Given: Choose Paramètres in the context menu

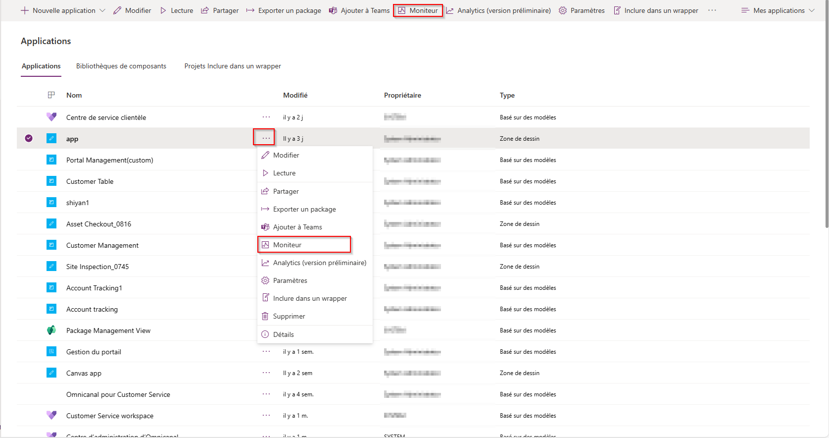Looking at the screenshot, I should (315, 280).
